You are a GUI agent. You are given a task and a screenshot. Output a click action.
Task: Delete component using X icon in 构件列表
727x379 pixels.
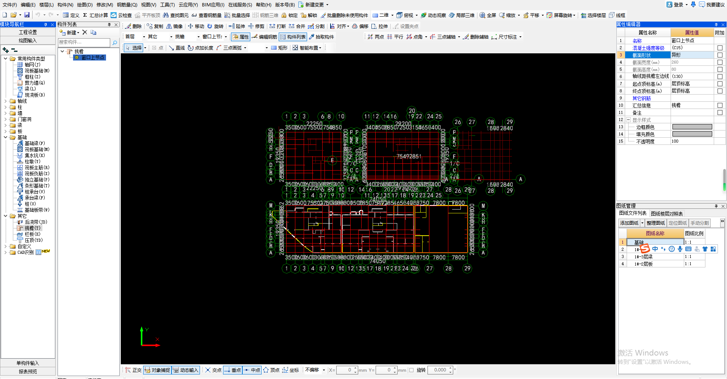coord(85,32)
